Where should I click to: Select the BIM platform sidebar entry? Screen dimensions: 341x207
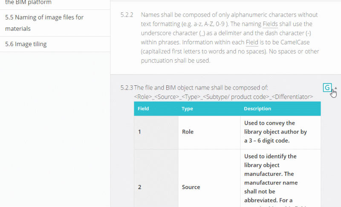coord(28,3)
